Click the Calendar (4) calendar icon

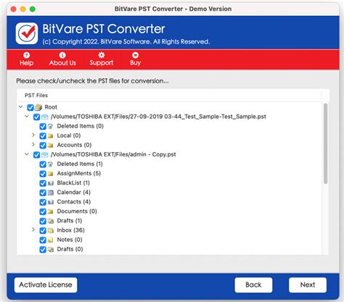point(50,193)
